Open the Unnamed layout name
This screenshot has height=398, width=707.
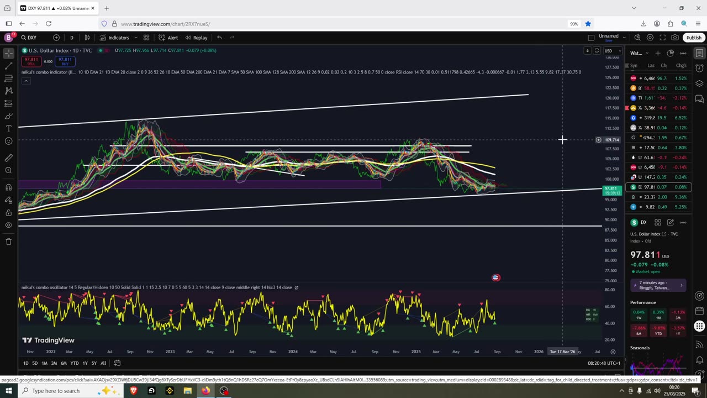tap(609, 36)
